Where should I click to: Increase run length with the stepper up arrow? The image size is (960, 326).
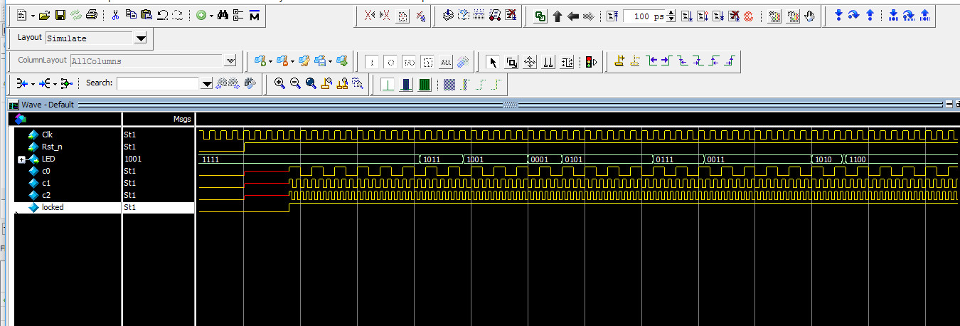pyautogui.click(x=671, y=14)
